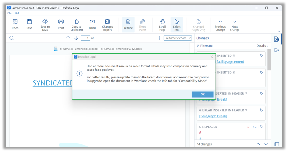The image size is (288, 152).
Task: Click [Paragraph Break] link in change 4
Action: pos(213,116)
